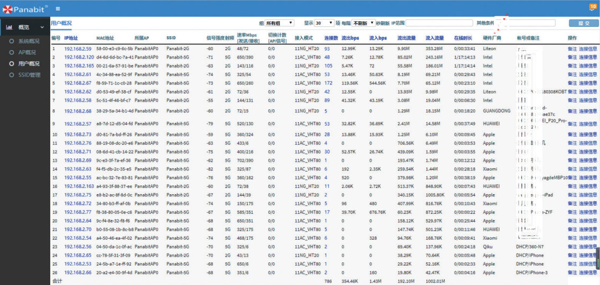This screenshot has width=600, height=285.
Task: Sort by 流入bps column header
Action: (x=378, y=38)
